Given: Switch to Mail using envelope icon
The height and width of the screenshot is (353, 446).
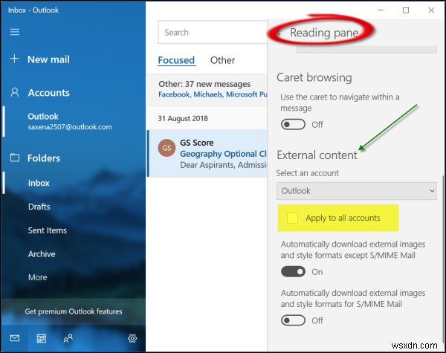Looking at the screenshot, I should click(x=15, y=338).
